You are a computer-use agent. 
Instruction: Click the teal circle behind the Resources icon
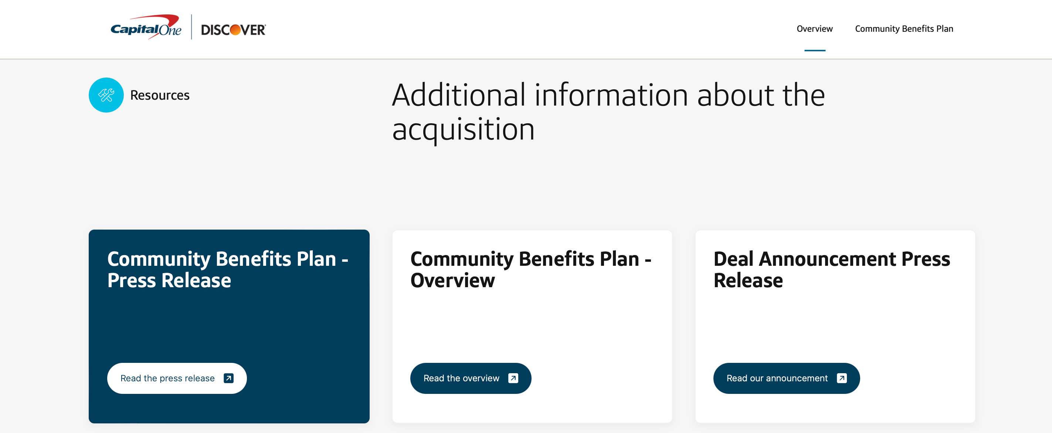(105, 94)
